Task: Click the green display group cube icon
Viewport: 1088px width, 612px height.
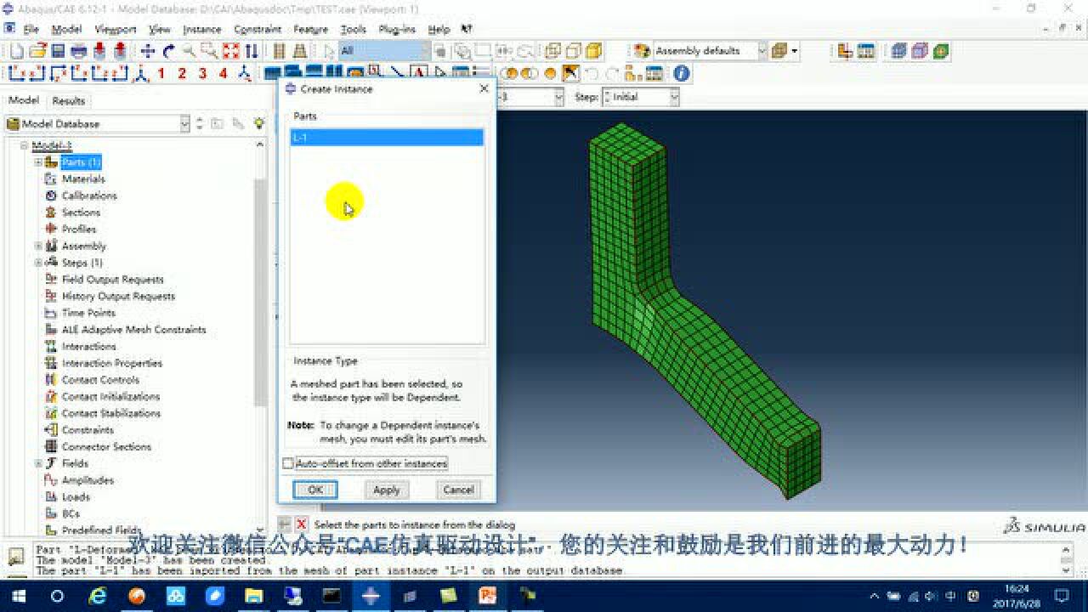Action: 940,51
